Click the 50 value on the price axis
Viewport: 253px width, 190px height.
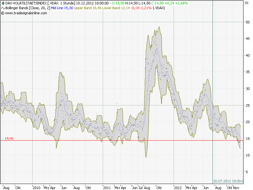pos(248,22)
